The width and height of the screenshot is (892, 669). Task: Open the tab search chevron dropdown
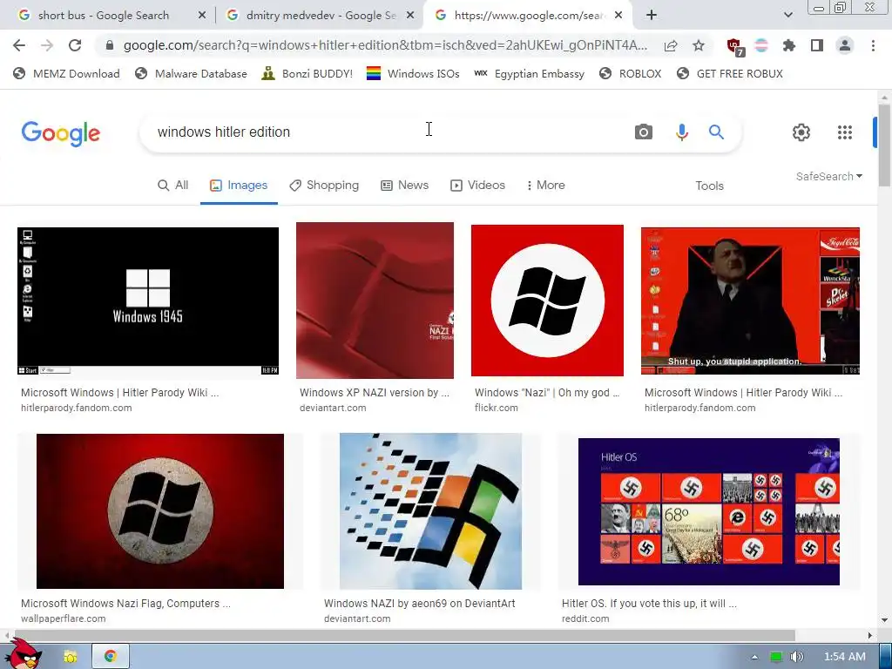pyautogui.click(x=787, y=15)
